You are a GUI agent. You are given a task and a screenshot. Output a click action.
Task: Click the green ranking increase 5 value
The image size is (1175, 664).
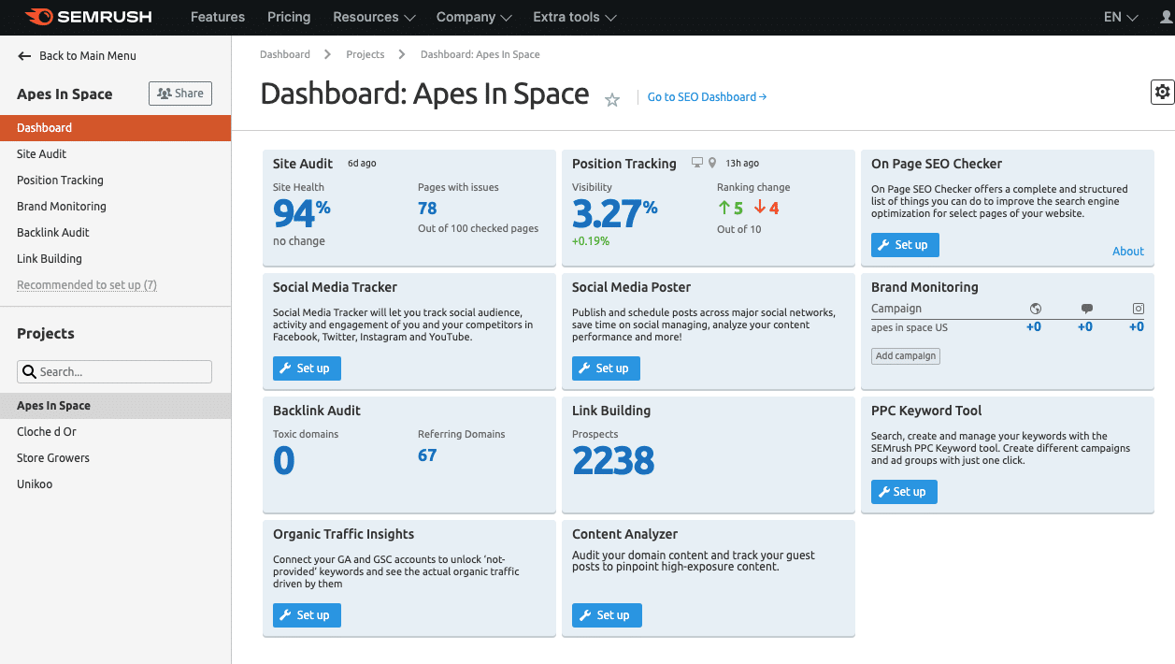coord(731,209)
